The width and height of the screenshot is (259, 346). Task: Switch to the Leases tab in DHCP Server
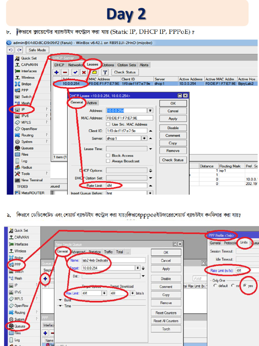(x=92, y=65)
